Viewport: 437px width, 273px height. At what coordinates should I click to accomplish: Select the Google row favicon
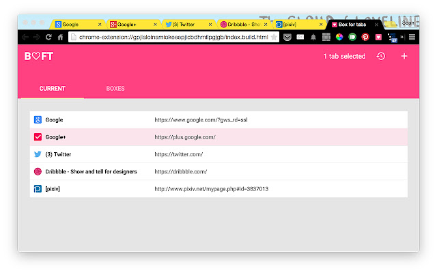point(38,120)
